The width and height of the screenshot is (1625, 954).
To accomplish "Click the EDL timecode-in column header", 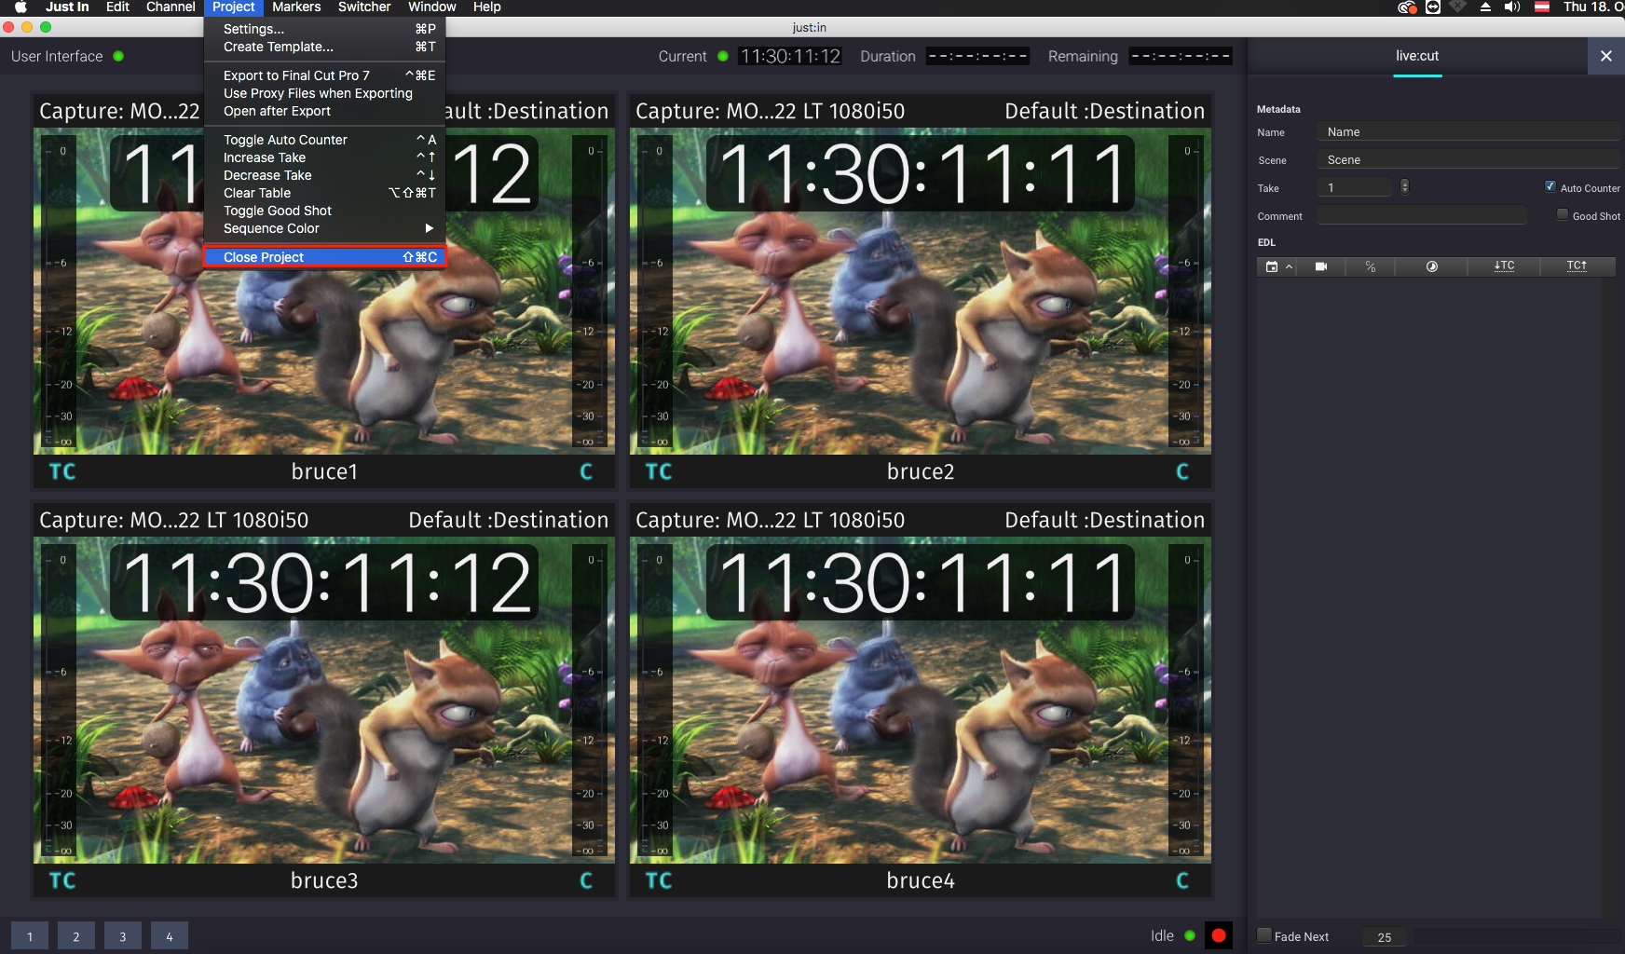I will pos(1504,266).
